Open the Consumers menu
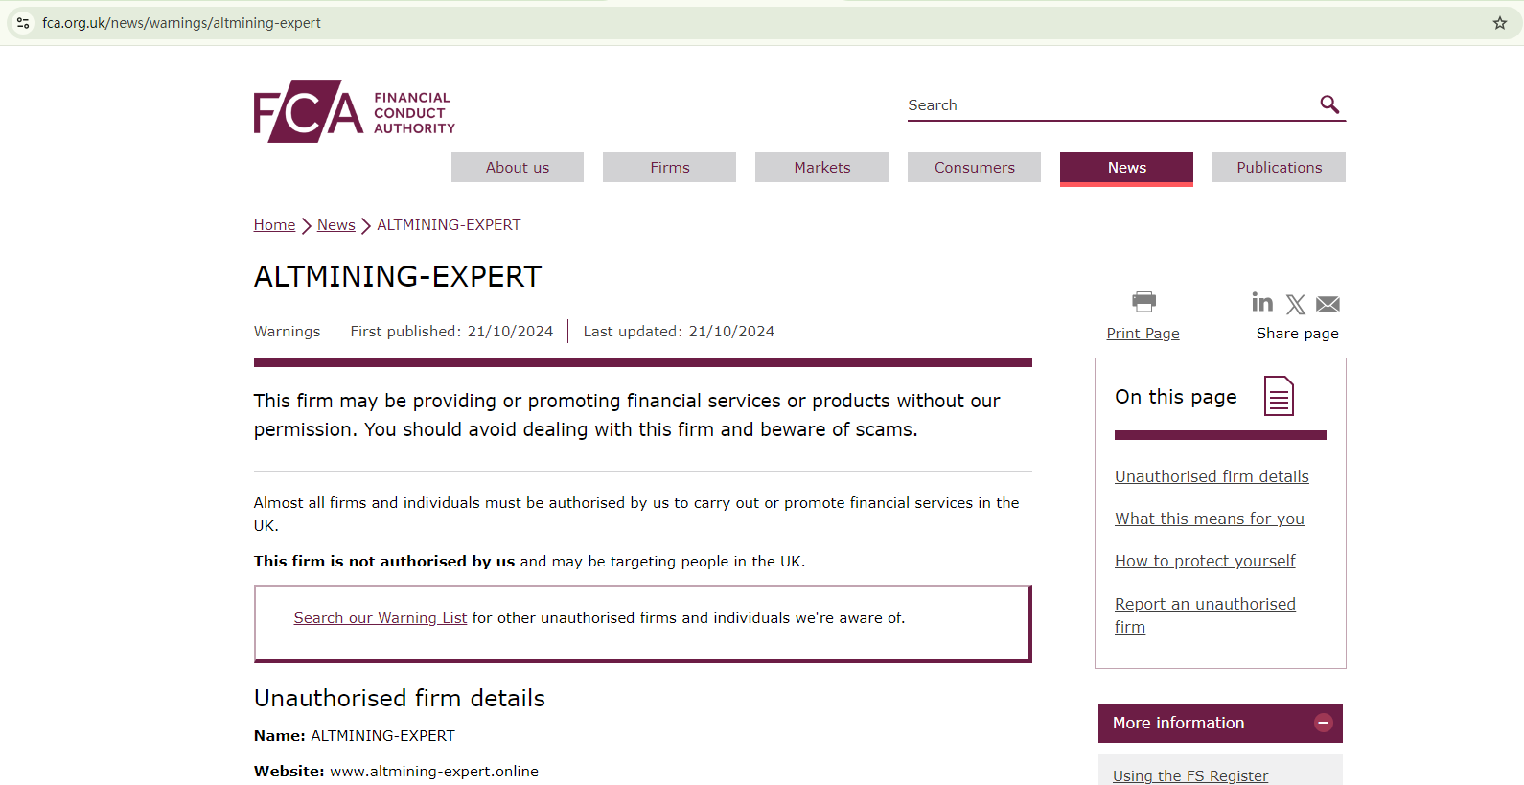The width and height of the screenshot is (1524, 785). pos(974,168)
